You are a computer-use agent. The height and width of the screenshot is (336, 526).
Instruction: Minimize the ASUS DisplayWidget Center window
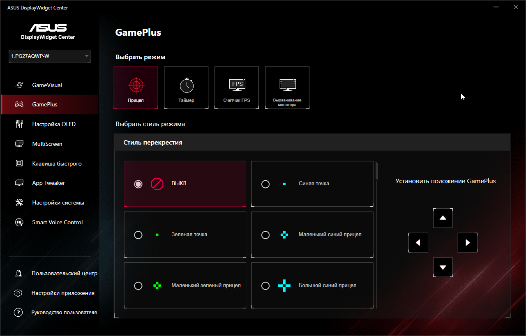pyautogui.click(x=496, y=7)
